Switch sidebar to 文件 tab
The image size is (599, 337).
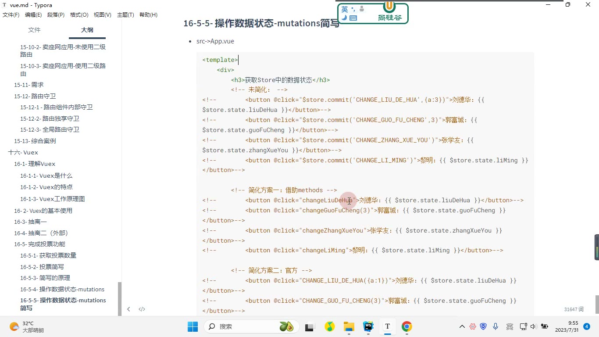tap(34, 30)
